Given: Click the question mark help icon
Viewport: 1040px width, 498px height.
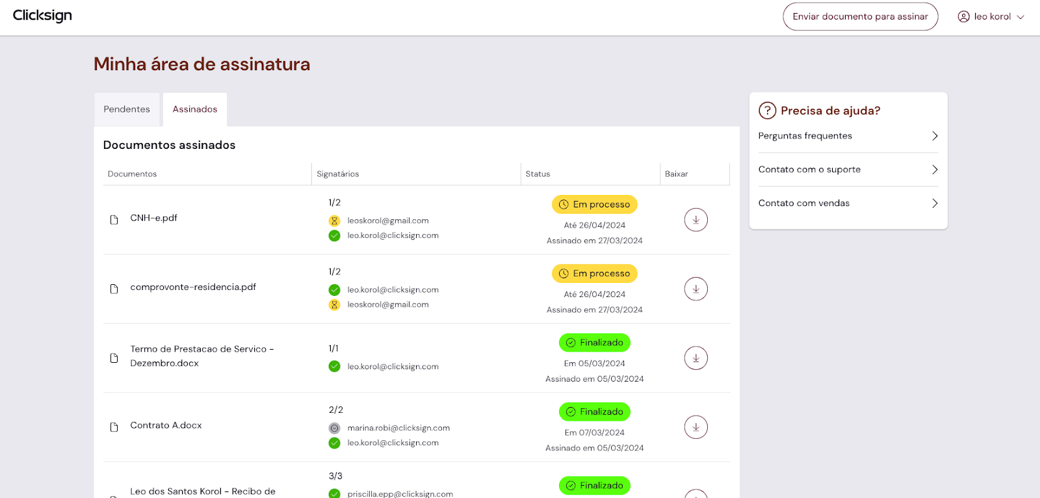Looking at the screenshot, I should 767,111.
